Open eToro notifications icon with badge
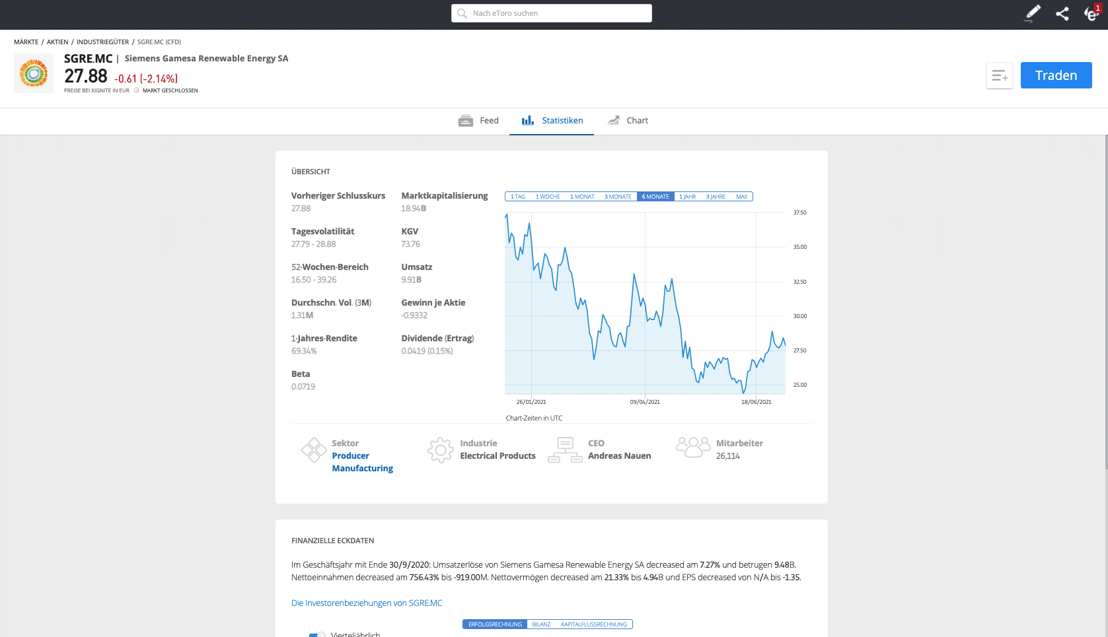1108x637 pixels. pyautogui.click(x=1092, y=13)
